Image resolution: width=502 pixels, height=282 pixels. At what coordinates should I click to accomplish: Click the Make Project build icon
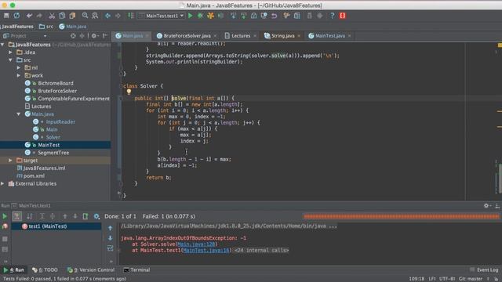tap(131, 16)
